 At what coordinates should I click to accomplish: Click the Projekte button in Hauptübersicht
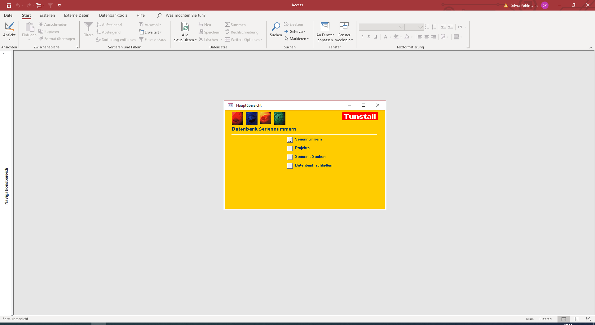[x=290, y=148]
